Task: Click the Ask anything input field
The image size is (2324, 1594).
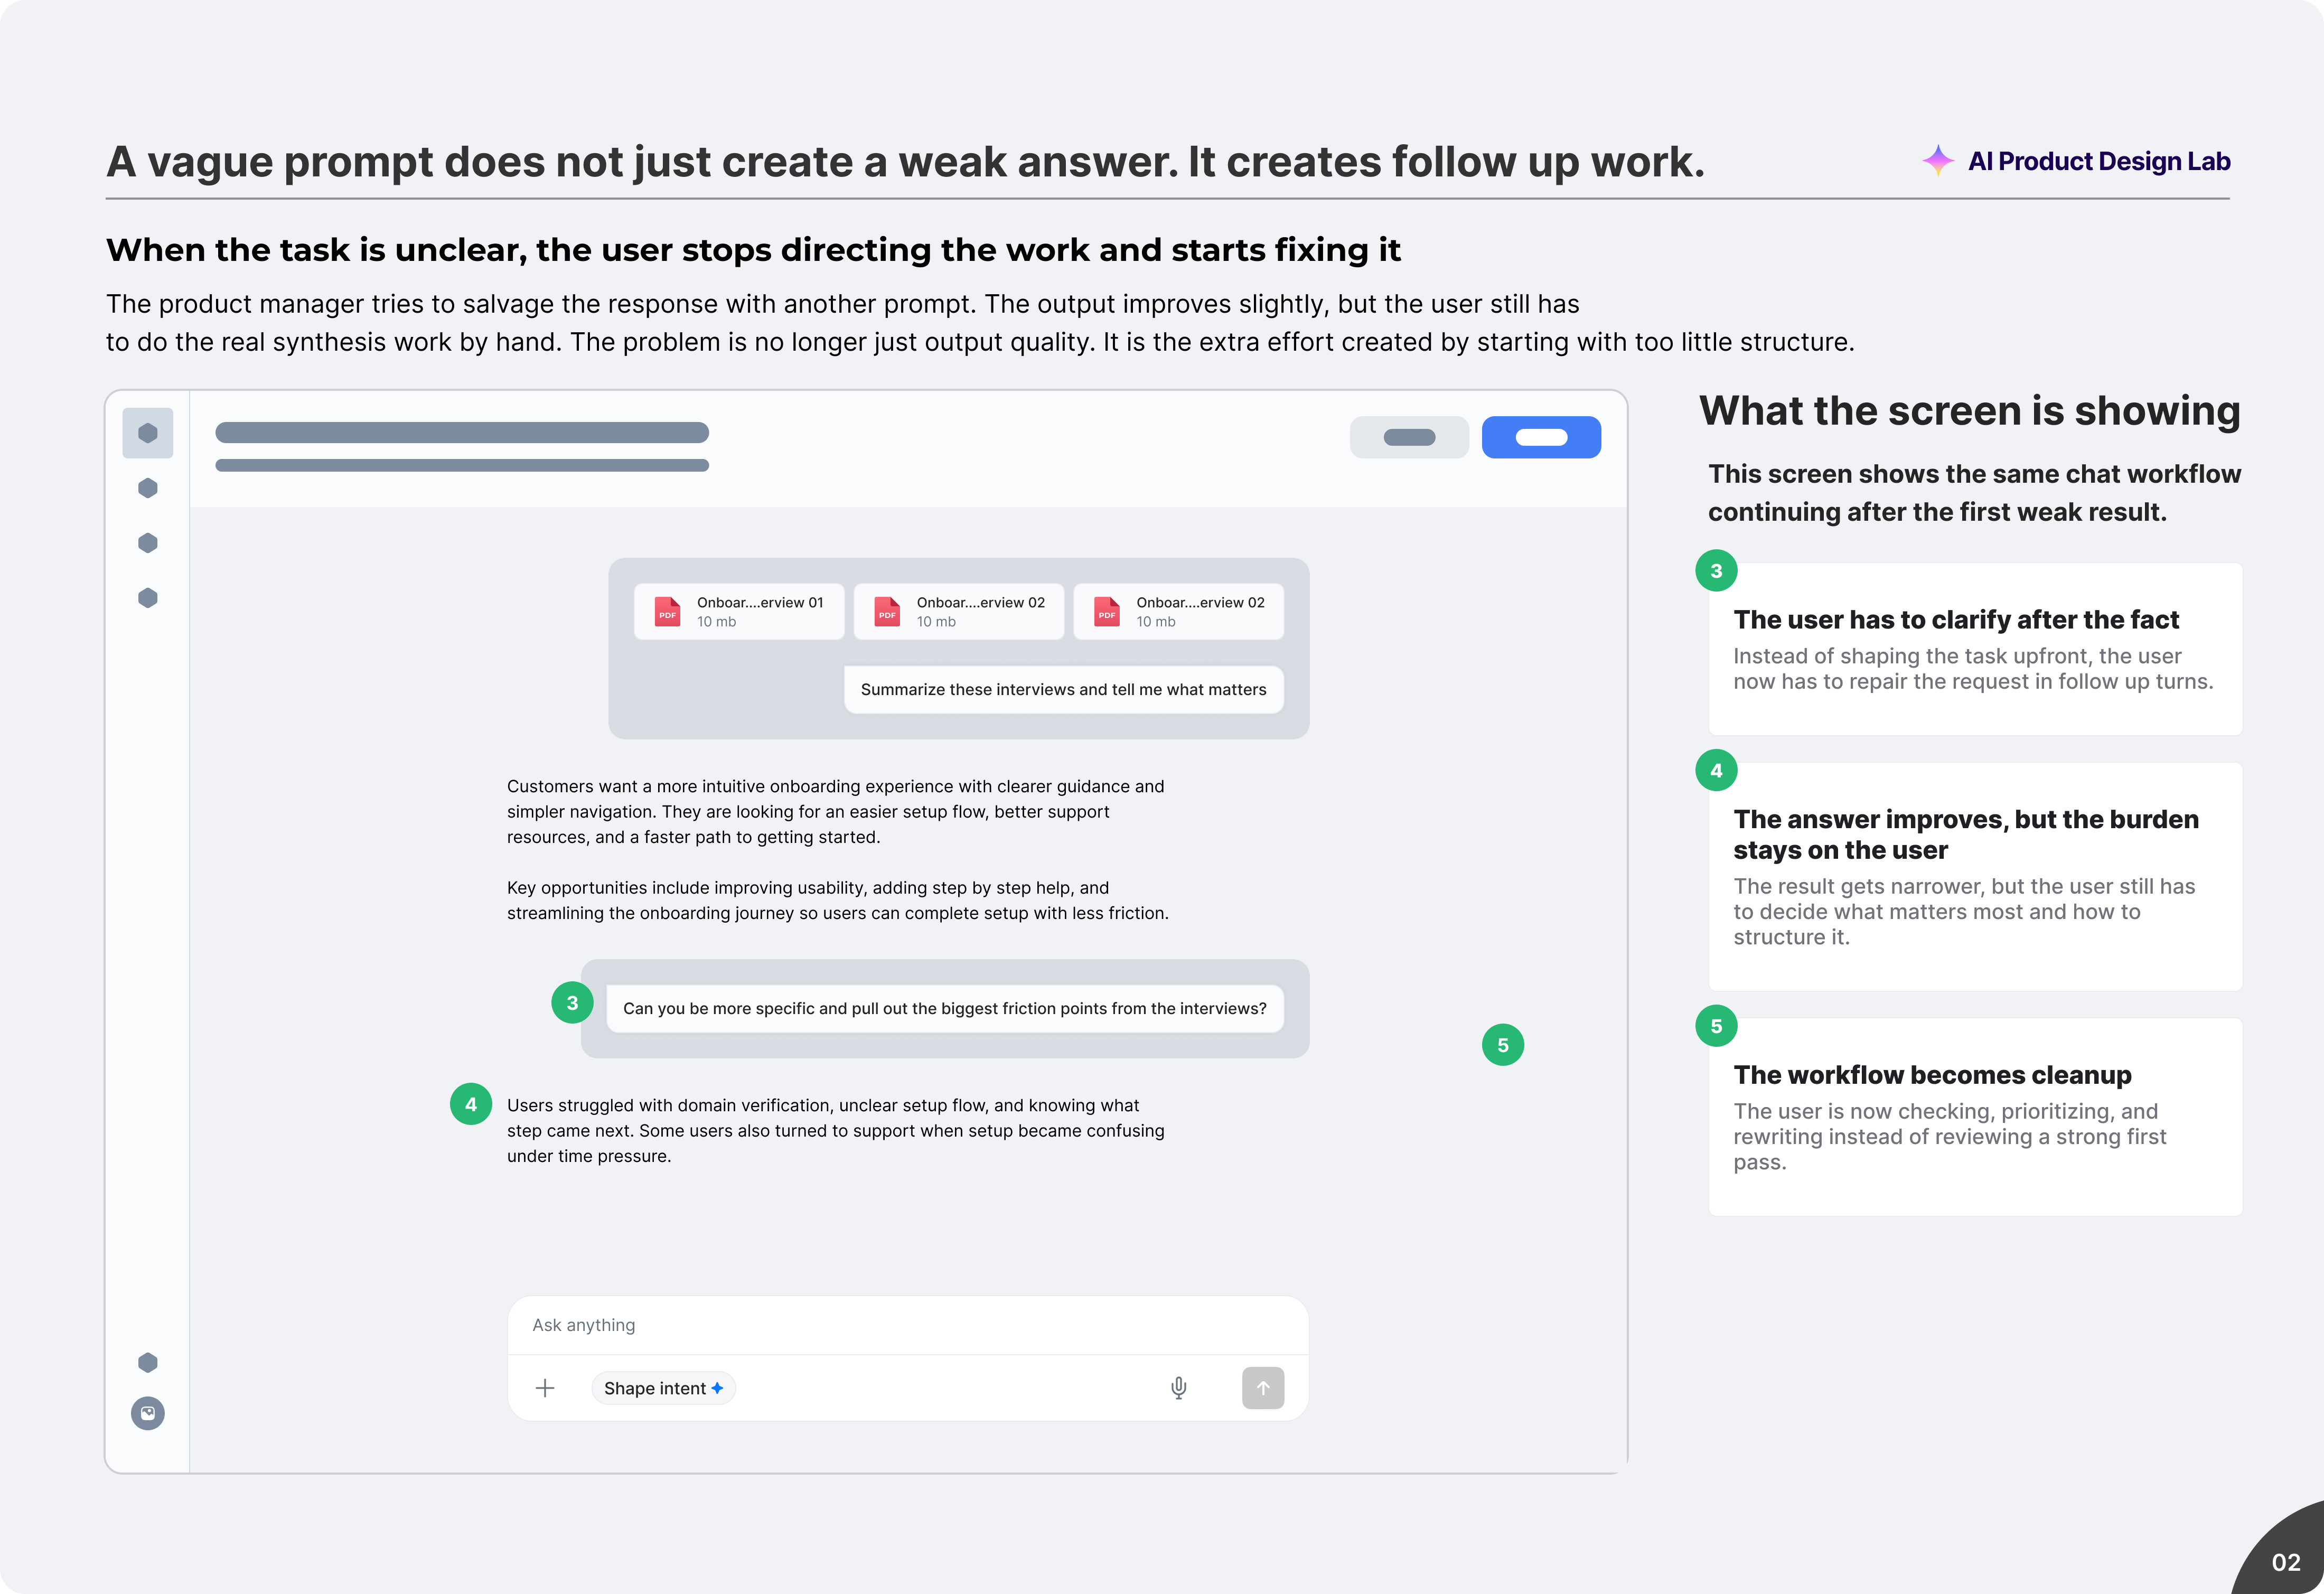Action: point(907,1325)
